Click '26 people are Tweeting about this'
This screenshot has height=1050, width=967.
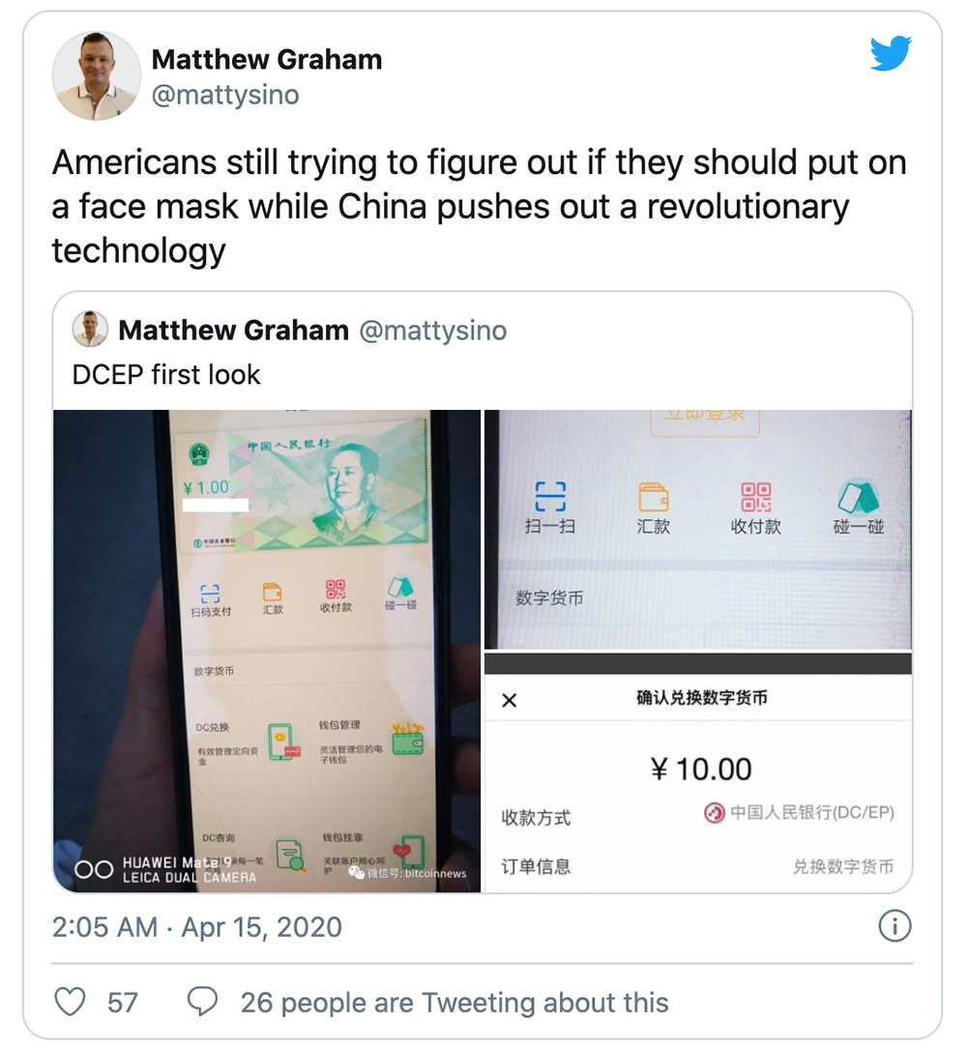454,1003
